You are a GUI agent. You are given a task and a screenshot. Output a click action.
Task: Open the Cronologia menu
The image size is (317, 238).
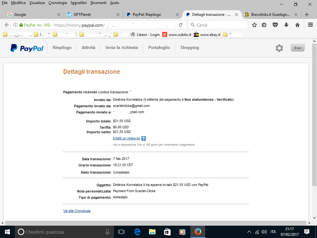tap(58, 3)
